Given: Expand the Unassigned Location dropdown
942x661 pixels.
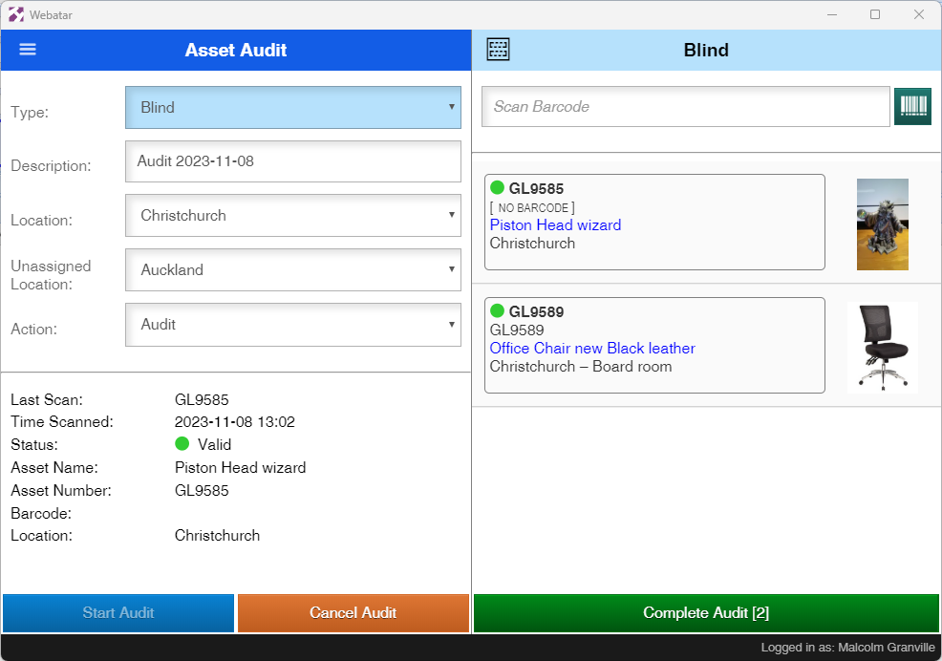Looking at the screenshot, I should pos(293,270).
